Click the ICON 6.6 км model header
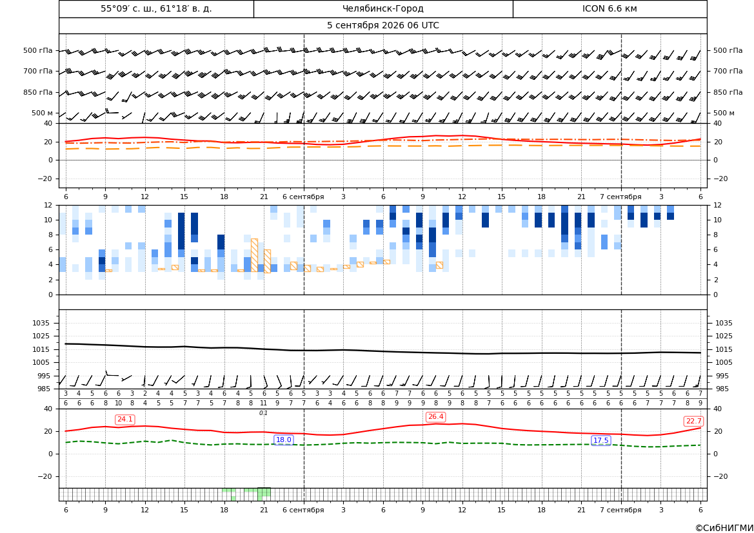Viewport: 754px width, 533px height. (x=610, y=8)
